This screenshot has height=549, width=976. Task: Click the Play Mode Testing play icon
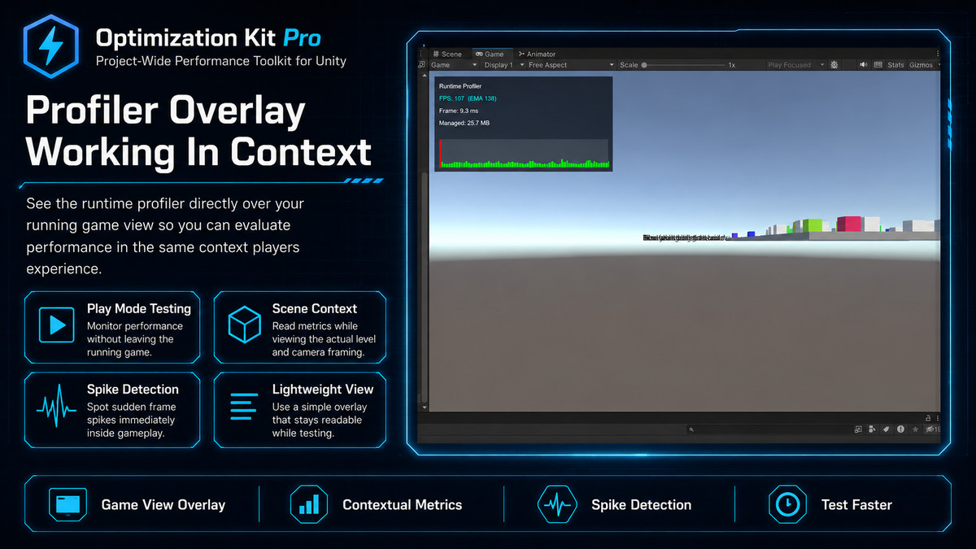click(56, 325)
